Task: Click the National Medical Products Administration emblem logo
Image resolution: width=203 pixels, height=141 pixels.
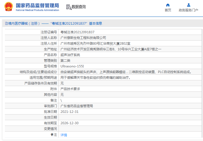Action: tap(8, 7)
